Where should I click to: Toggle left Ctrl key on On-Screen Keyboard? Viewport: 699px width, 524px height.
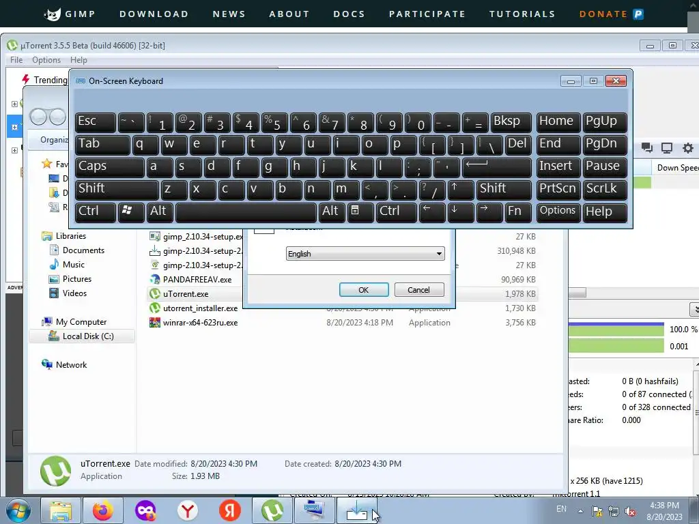[x=96, y=212]
